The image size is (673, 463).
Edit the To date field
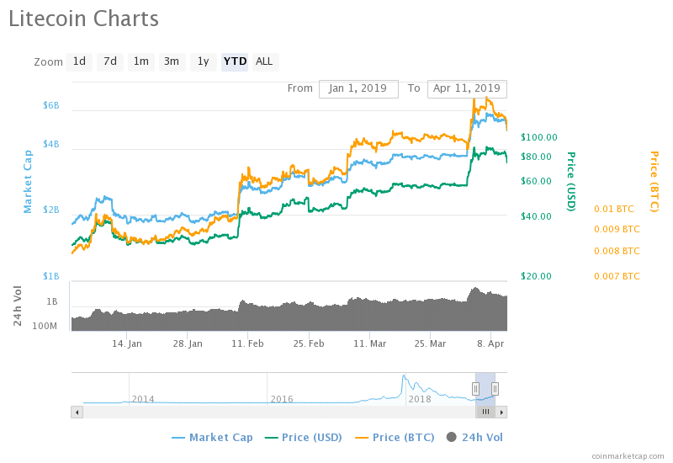coord(467,89)
